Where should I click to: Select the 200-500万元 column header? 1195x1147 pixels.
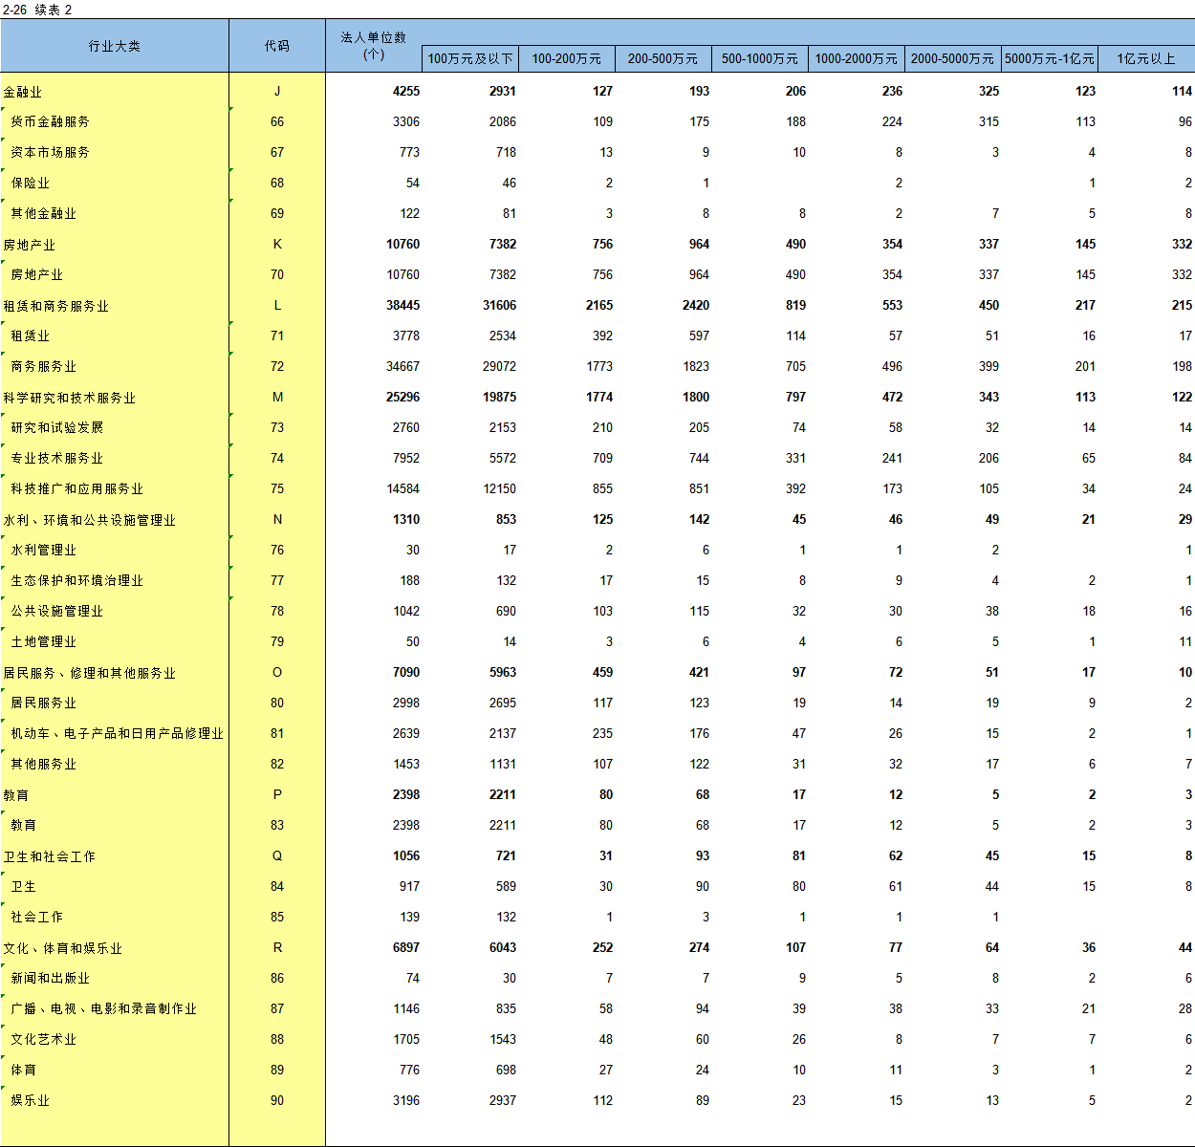(x=663, y=58)
